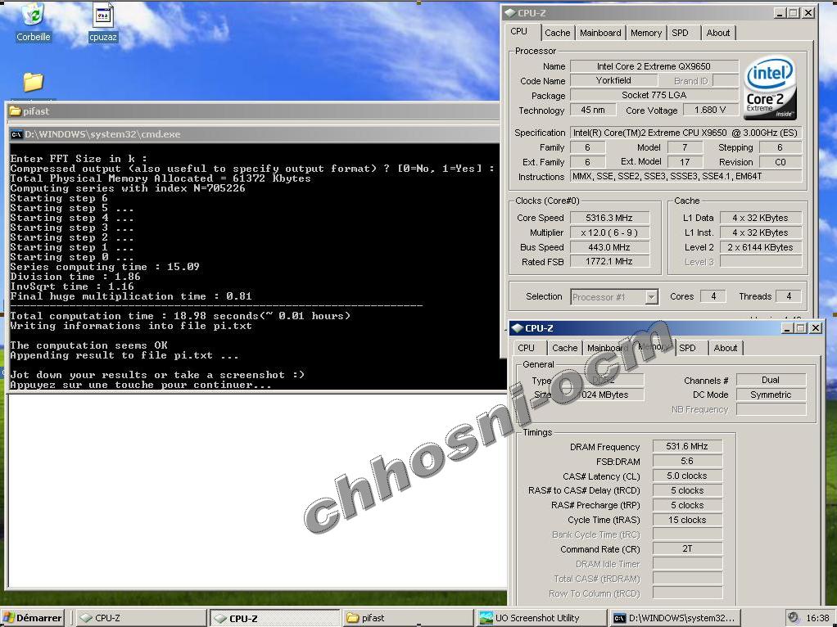Screen dimensions: 837x627
Task: Click the pifast window folder icon
Action: (x=15, y=111)
